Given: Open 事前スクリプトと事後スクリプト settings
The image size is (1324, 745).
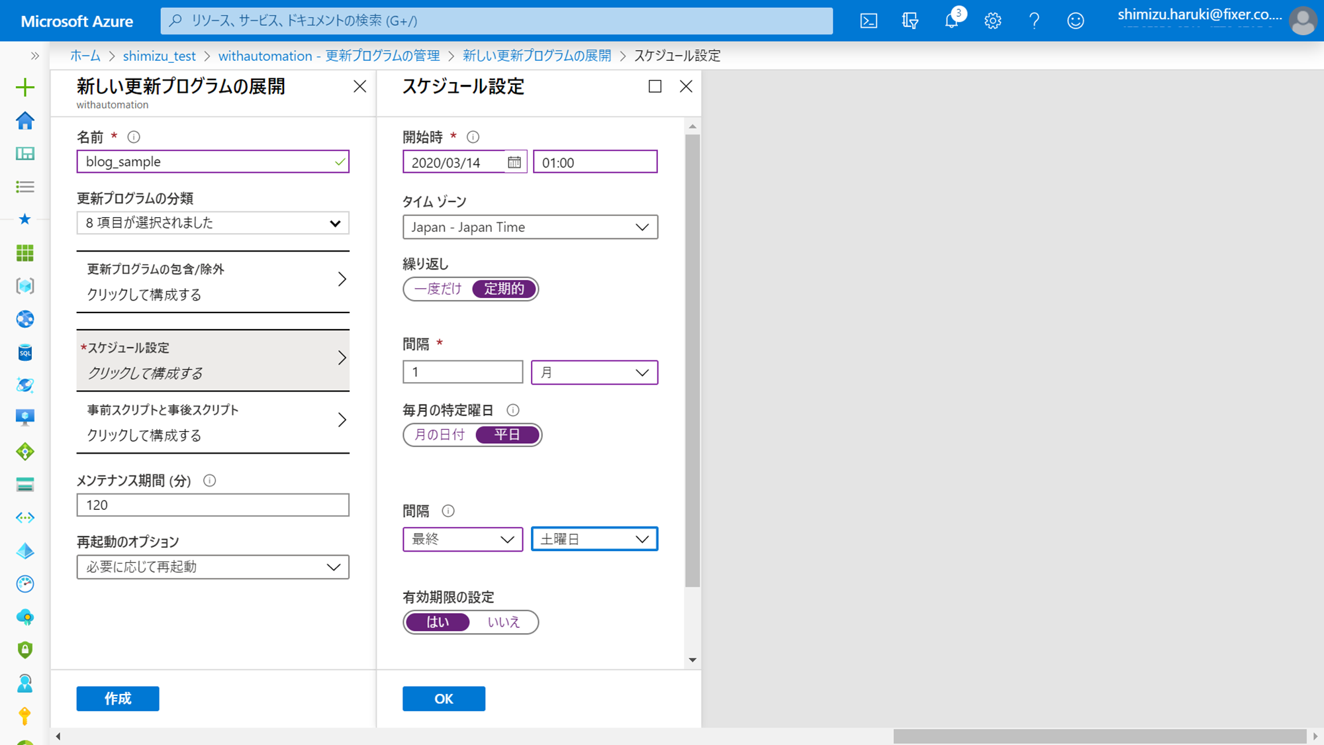Looking at the screenshot, I should pyautogui.click(x=213, y=422).
